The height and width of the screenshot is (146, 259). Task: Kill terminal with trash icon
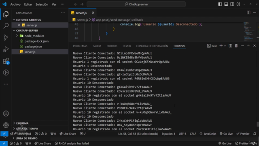tap(236, 46)
